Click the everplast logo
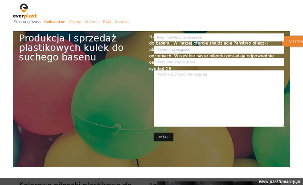The image size is (303, 185). pos(25,11)
